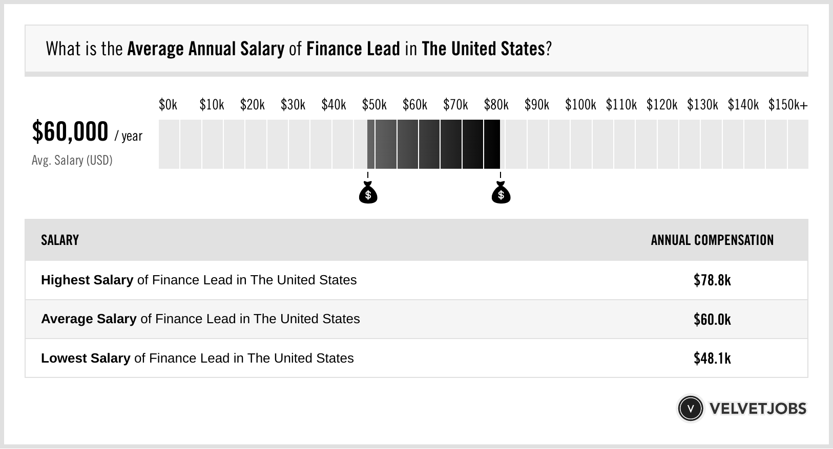Click the Avg. Salary (USD) caption

coord(72,161)
